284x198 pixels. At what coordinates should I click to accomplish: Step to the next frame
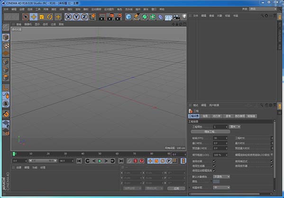pyautogui.click(x=106, y=161)
